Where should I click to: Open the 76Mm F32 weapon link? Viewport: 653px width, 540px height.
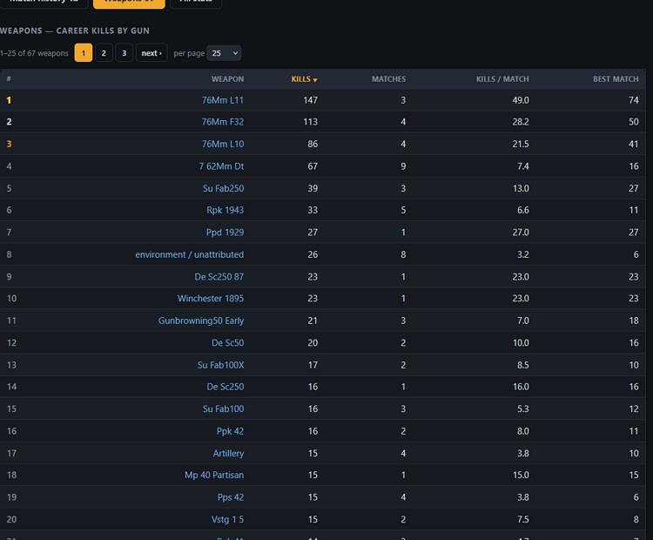point(223,122)
